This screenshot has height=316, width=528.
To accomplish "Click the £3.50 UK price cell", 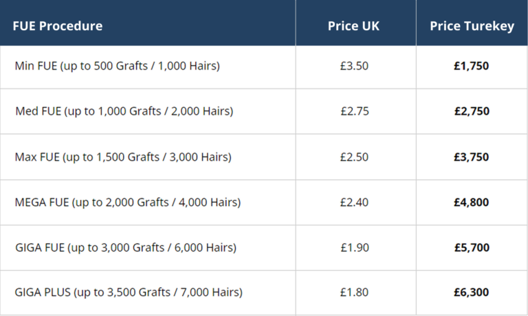I will (353, 66).
